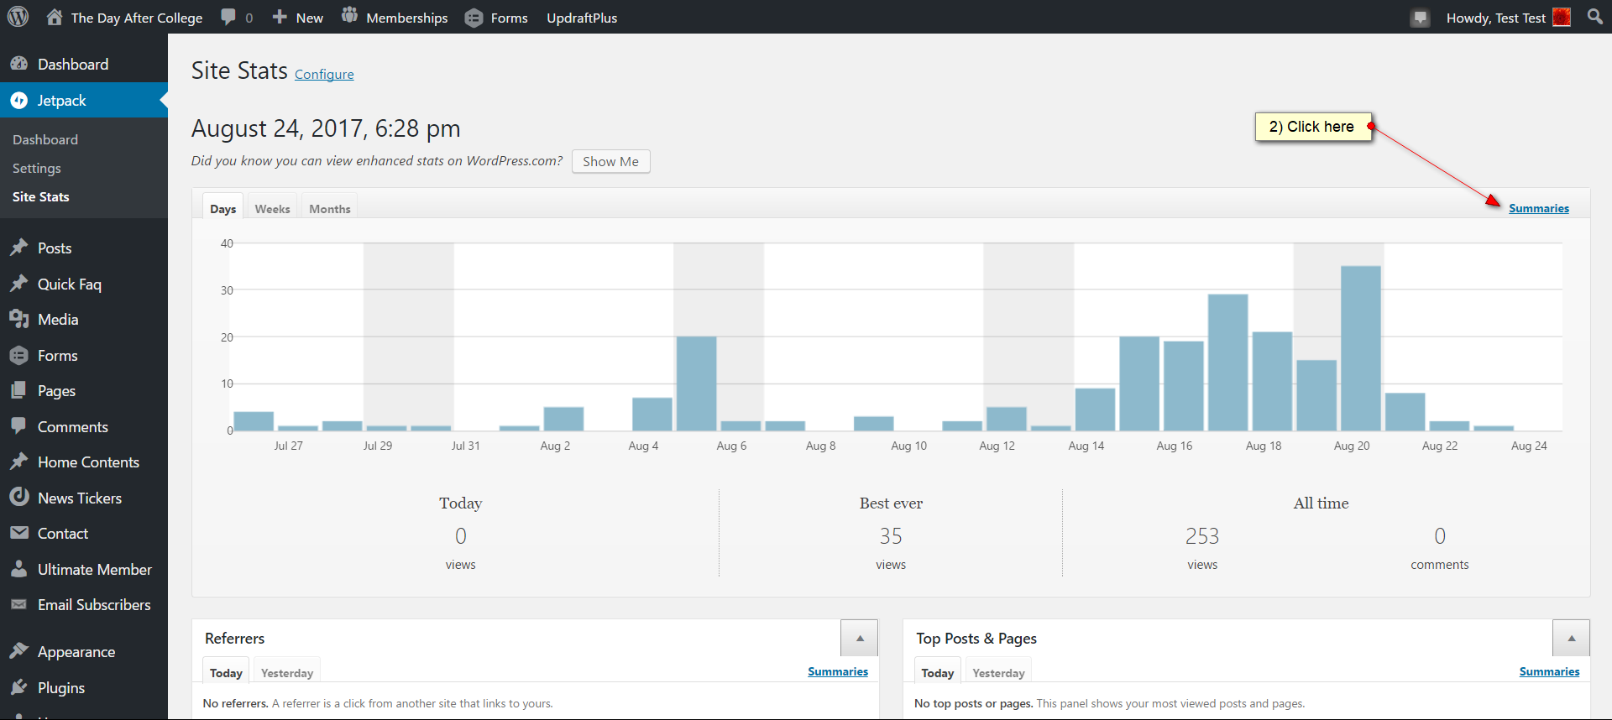
Task: Click the Aug 5 bar in chart
Action: 696,383
